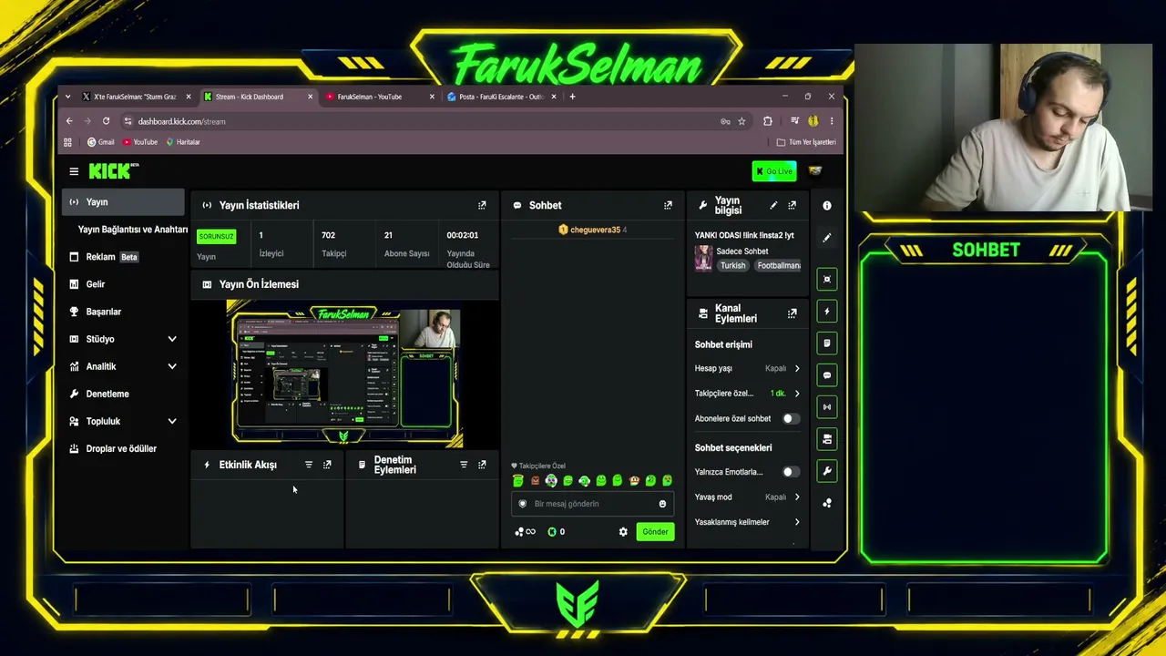
Task: Open Droplar ve ödüller in sidebar
Action: [x=123, y=448]
